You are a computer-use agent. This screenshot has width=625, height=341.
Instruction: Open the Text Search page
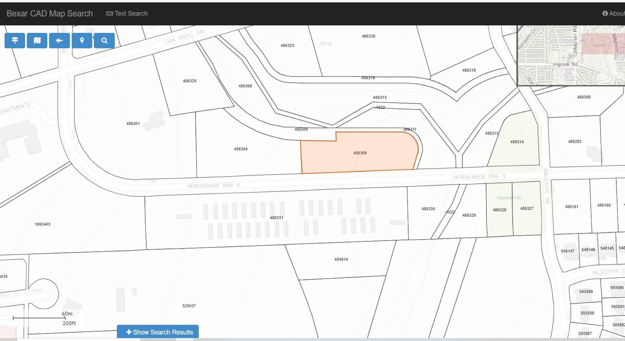click(131, 14)
